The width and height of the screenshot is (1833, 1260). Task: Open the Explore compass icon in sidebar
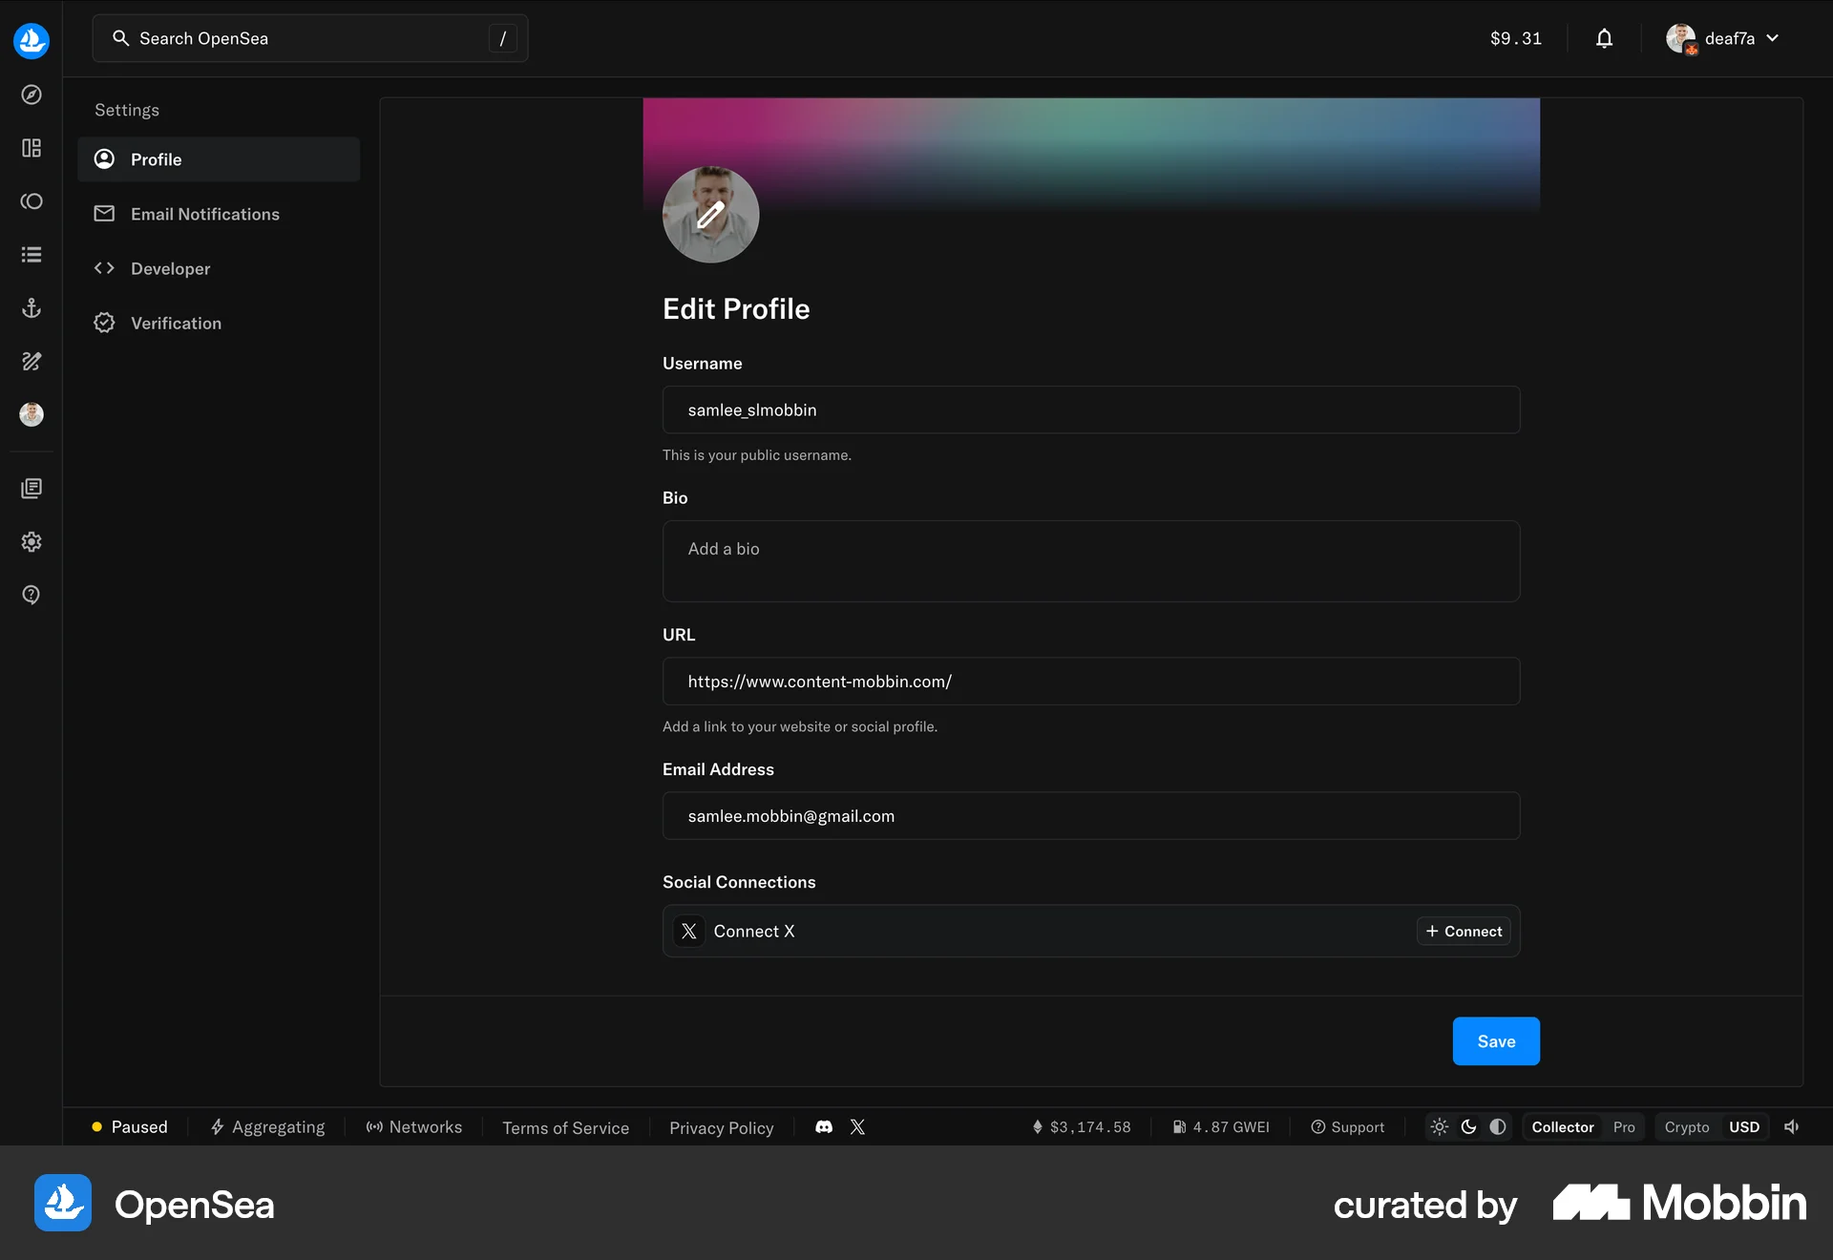[32, 94]
